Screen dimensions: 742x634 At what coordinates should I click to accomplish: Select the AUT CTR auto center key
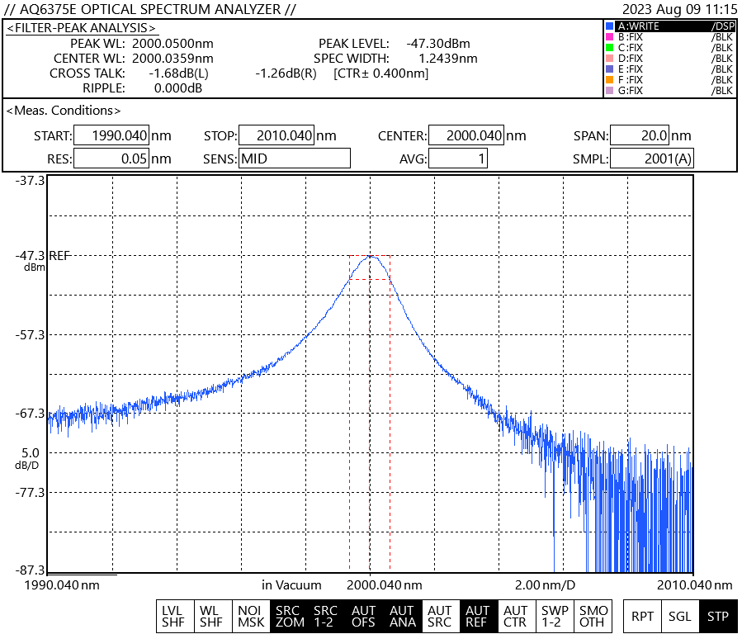pos(515,616)
